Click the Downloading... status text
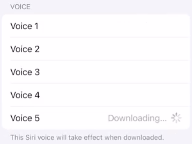 tap(137, 118)
